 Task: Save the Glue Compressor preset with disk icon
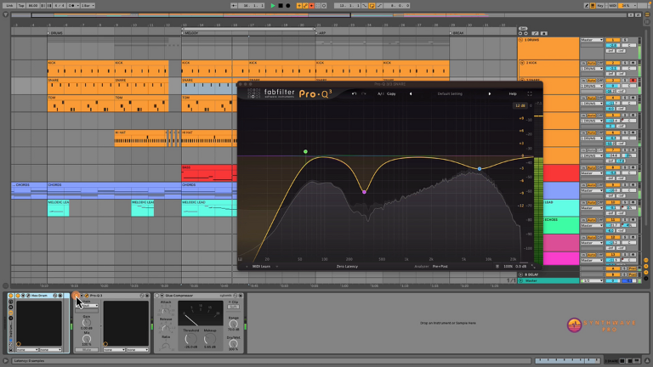(241, 296)
